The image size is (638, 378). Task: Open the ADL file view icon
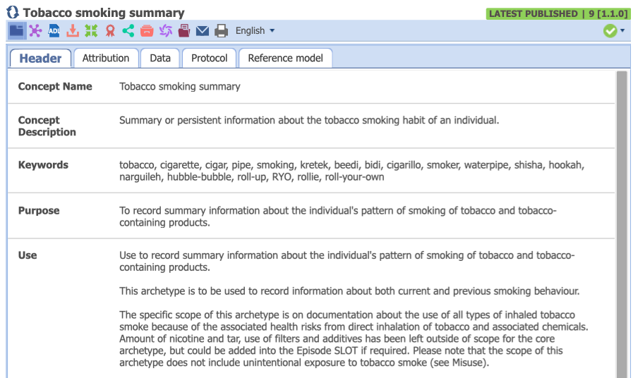(x=54, y=31)
